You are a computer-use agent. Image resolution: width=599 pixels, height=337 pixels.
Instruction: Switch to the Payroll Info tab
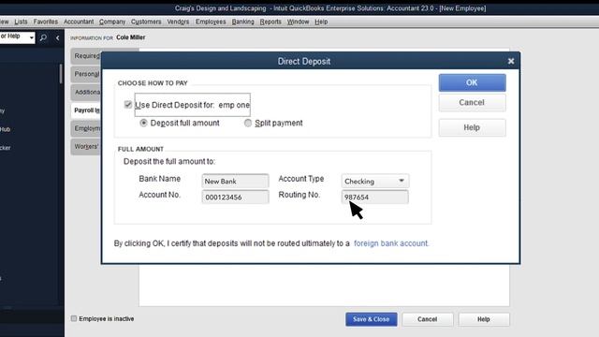tap(86, 110)
